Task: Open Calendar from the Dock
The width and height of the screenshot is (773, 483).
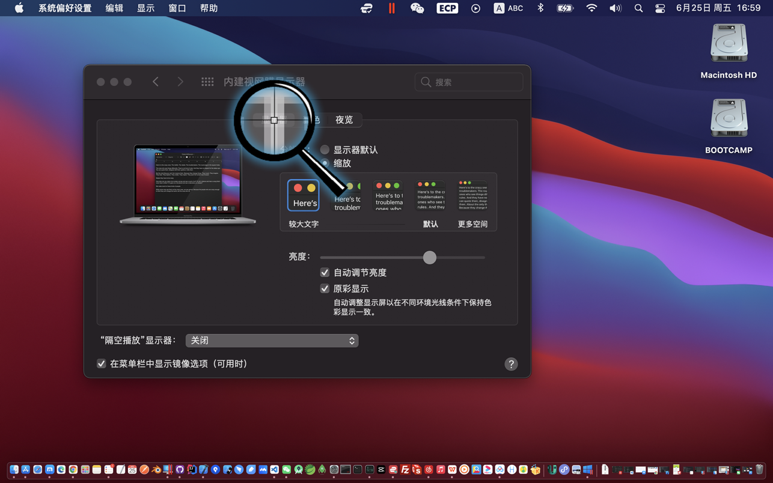Action: pyautogui.click(x=132, y=470)
